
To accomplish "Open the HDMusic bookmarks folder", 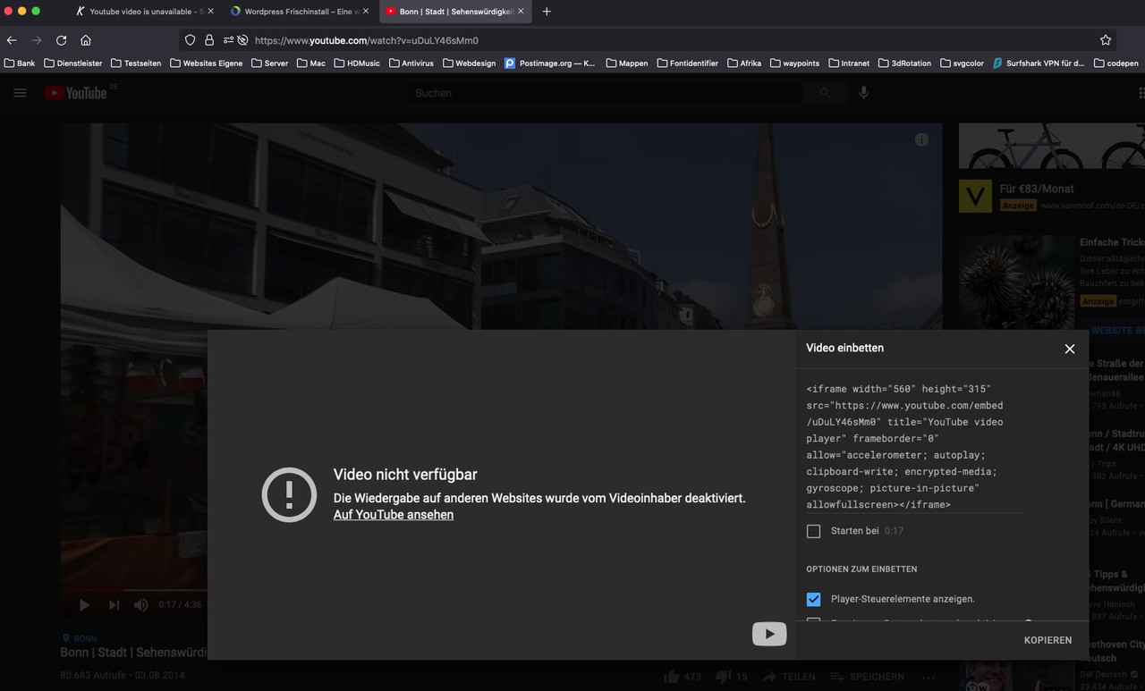I will pos(357,63).
